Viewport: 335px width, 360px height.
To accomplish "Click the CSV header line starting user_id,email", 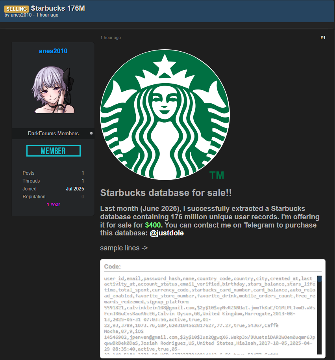I will click(x=209, y=290).
